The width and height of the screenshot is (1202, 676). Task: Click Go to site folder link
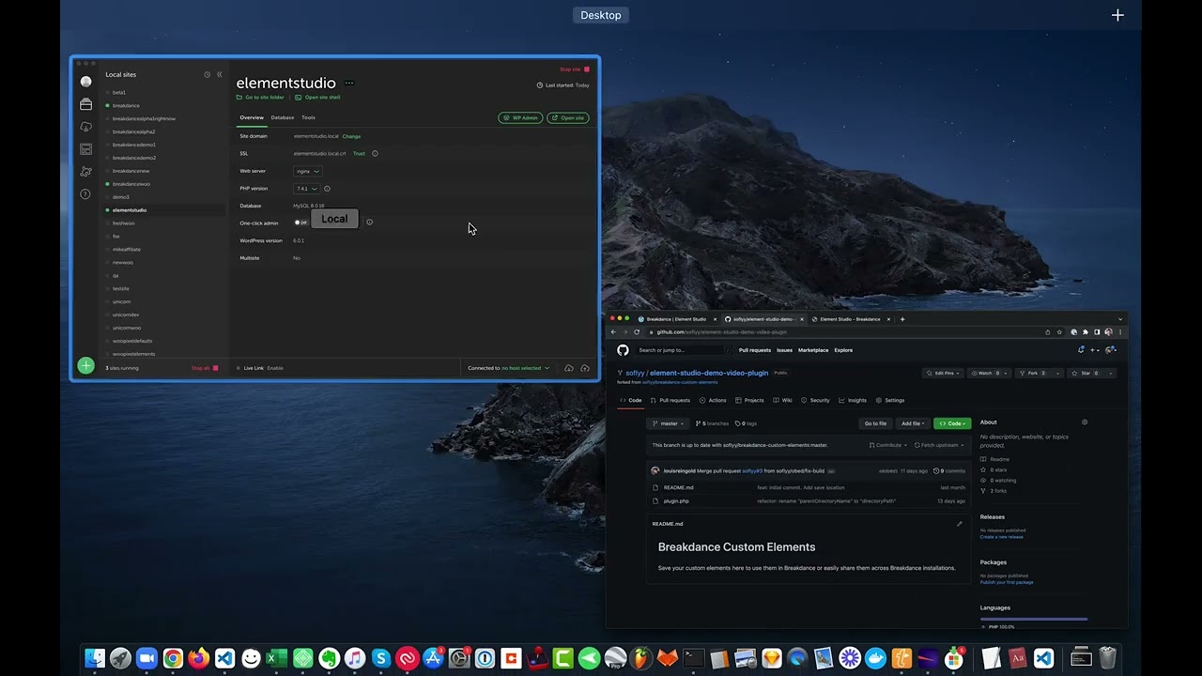tap(260, 98)
